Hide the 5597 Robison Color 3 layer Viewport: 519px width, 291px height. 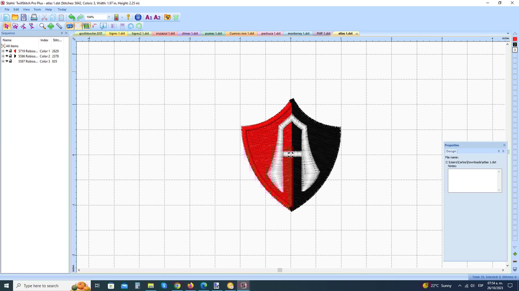[x=7, y=61]
